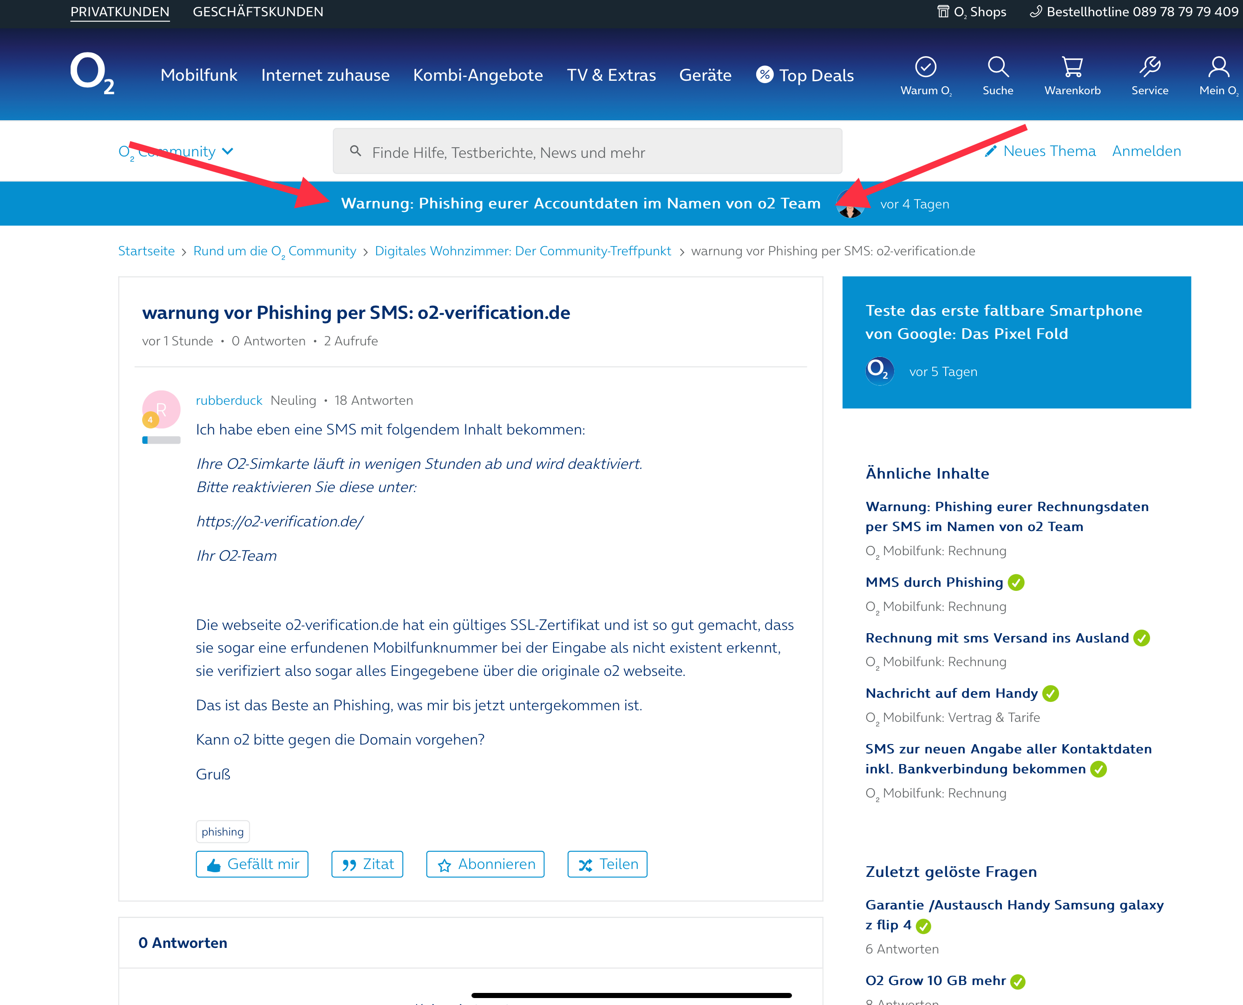The image size is (1243, 1005).
Task: Expand the O2 Community dropdown
Action: point(176,151)
